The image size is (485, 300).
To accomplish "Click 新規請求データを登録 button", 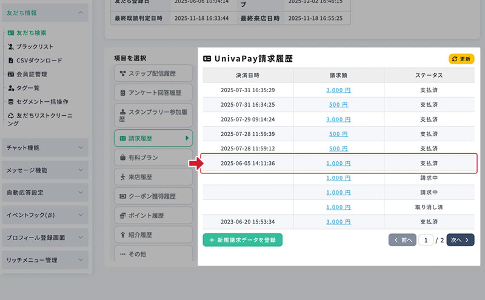I will 242,240.
